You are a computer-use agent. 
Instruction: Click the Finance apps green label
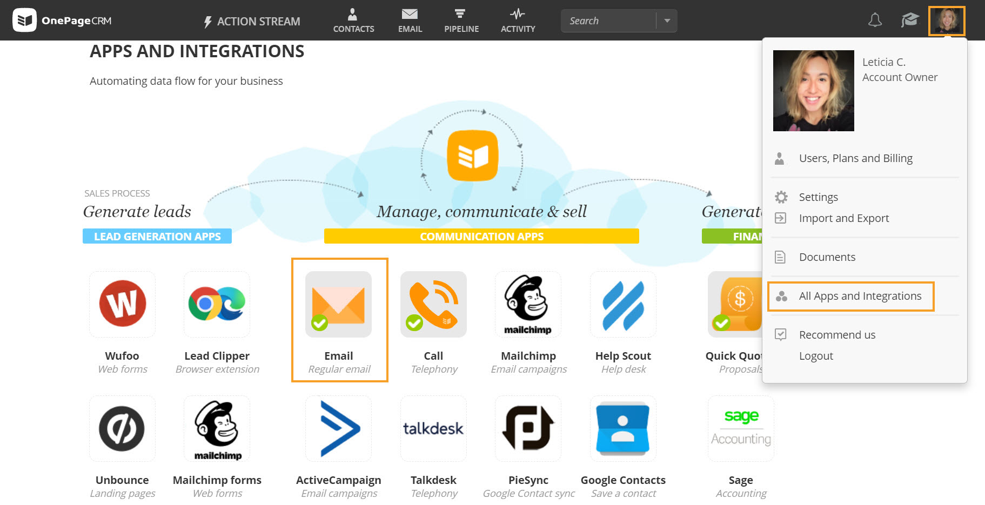(x=732, y=236)
